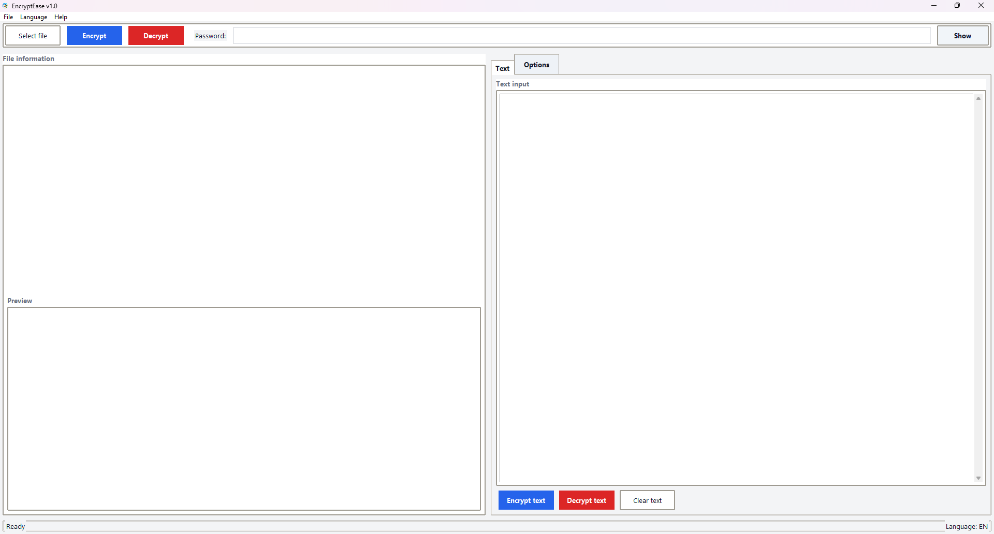Click the Select file button

point(33,35)
